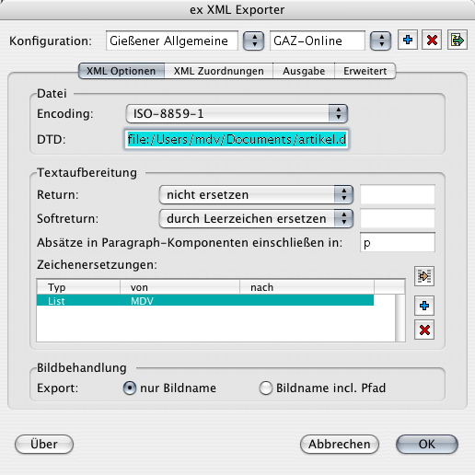This screenshot has width=475, height=475.
Task: Click the stepper next to GAZ-Online
Action: (x=380, y=41)
